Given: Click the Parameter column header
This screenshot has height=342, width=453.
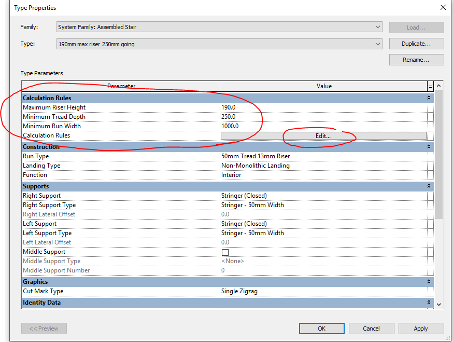Looking at the screenshot, I should click(x=121, y=86).
